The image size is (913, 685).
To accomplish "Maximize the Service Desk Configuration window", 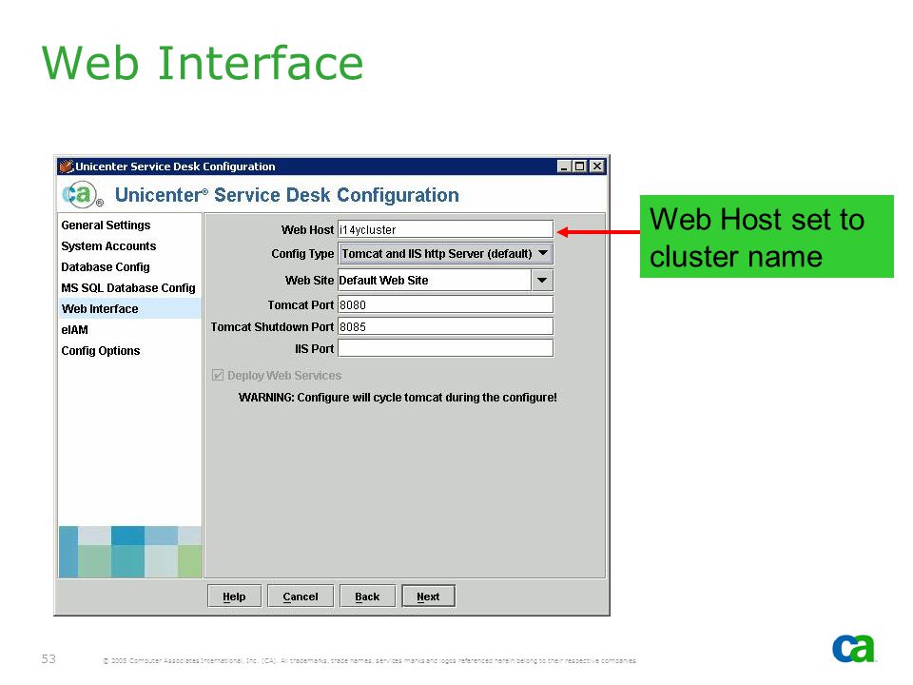I will [579, 166].
